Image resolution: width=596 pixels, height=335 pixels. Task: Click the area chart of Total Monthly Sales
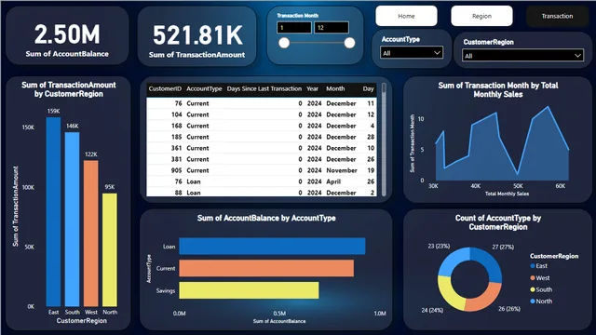coord(502,144)
